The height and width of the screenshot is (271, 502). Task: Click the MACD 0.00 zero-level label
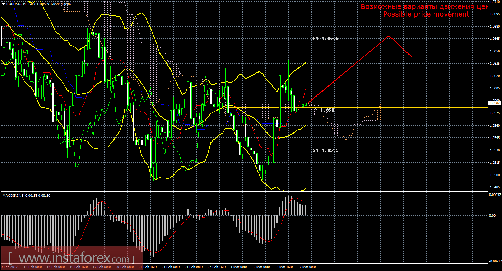click(x=492, y=215)
